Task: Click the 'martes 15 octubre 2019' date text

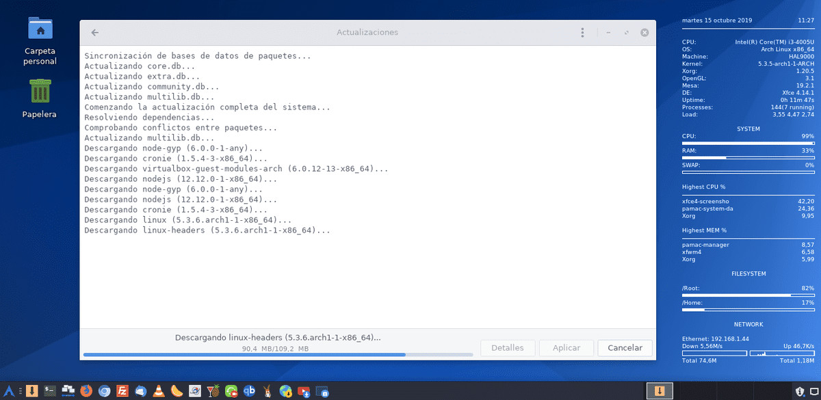Action: (717, 21)
